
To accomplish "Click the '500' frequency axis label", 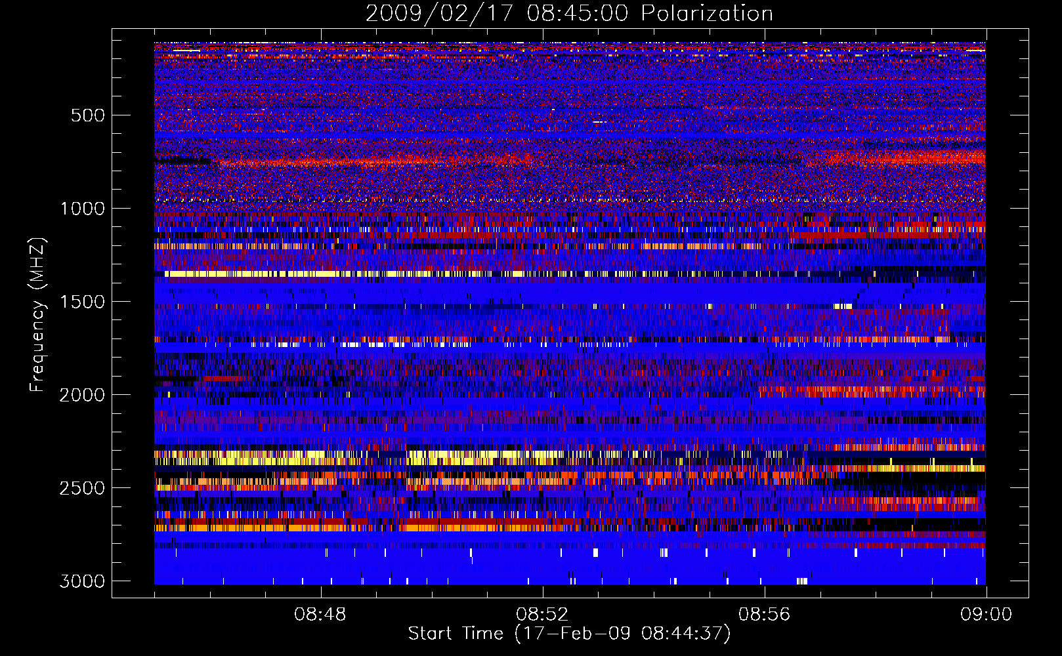I will coord(88,115).
